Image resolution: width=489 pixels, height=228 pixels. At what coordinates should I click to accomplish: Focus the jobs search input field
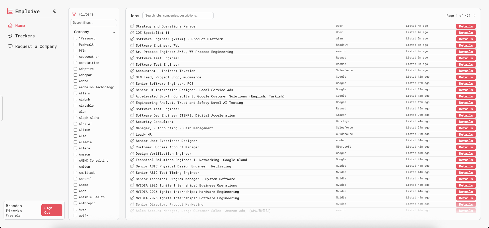[178, 16]
